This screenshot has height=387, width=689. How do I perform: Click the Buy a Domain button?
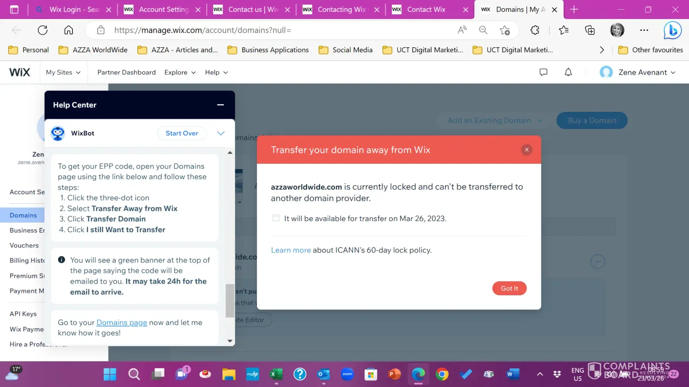click(x=592, y=120)
